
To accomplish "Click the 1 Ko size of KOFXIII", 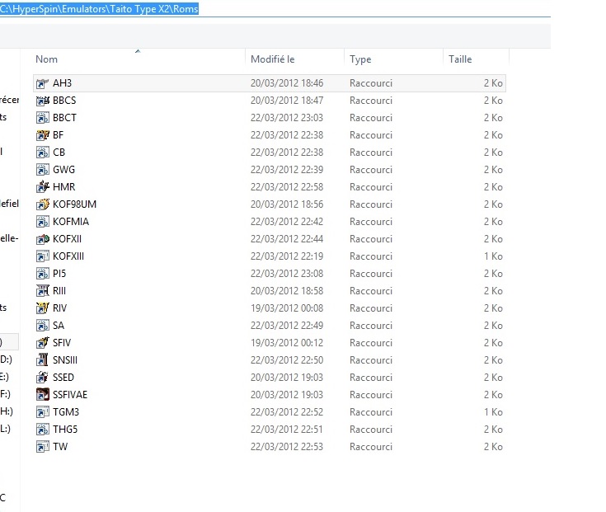I will (494, 256).
